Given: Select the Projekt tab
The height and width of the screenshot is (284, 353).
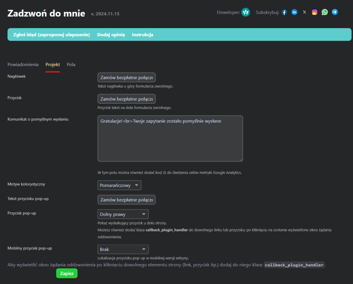Looking at the screenshot, I should (53, 65).
